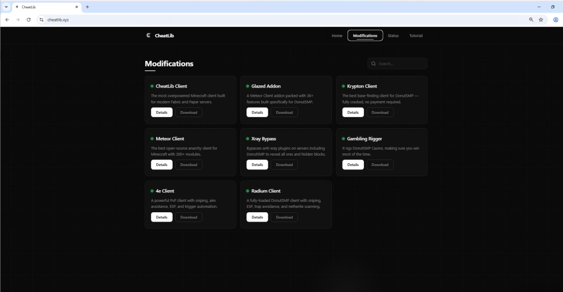Open the Home nav item
Screen dimensions: 563x292
click(337, 36)
